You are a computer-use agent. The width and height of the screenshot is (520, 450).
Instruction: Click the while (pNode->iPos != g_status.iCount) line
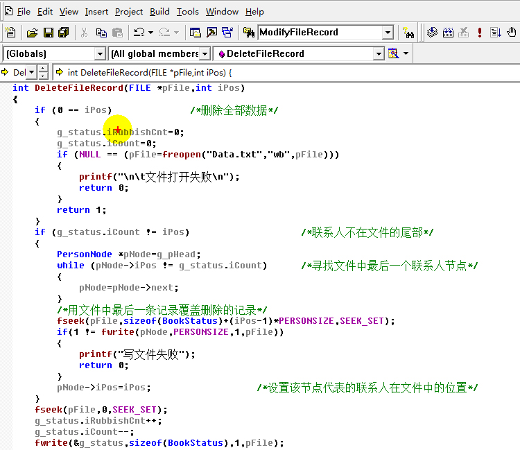tap(162, 266)
